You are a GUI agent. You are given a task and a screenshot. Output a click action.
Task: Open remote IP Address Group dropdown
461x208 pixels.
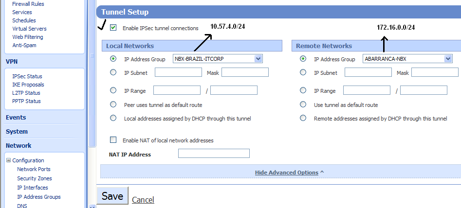pos(448,59)
